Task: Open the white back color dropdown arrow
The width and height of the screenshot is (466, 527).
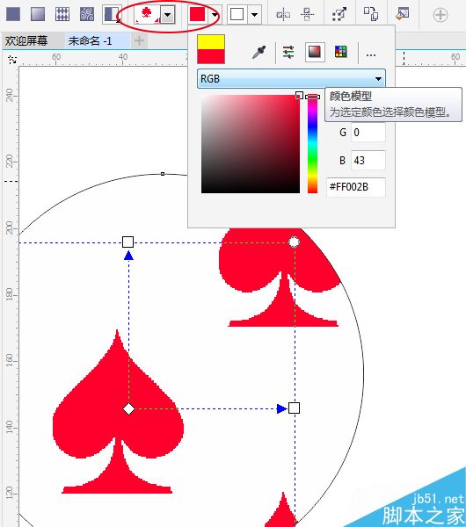Action: tap(255, 15)
